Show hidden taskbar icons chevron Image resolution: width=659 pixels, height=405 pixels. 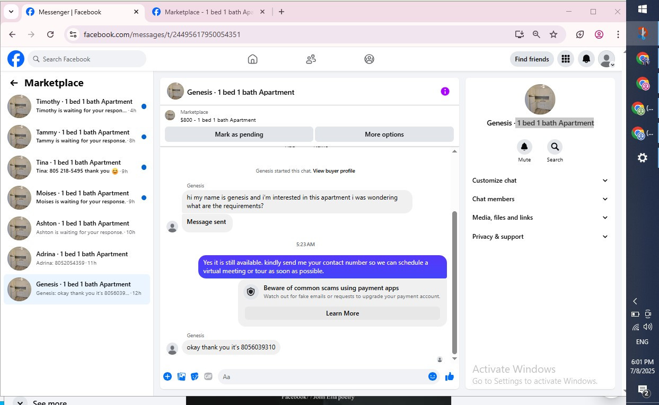[x=635, y=301]
